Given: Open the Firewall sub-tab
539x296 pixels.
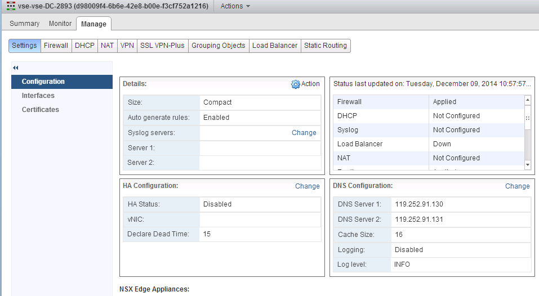Looking at the screenshot, I should 56,46.
